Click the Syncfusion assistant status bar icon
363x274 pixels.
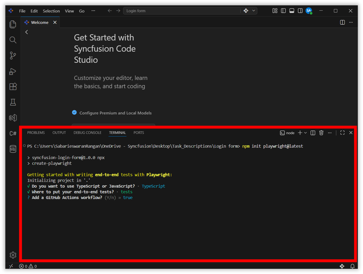(342, 266)
